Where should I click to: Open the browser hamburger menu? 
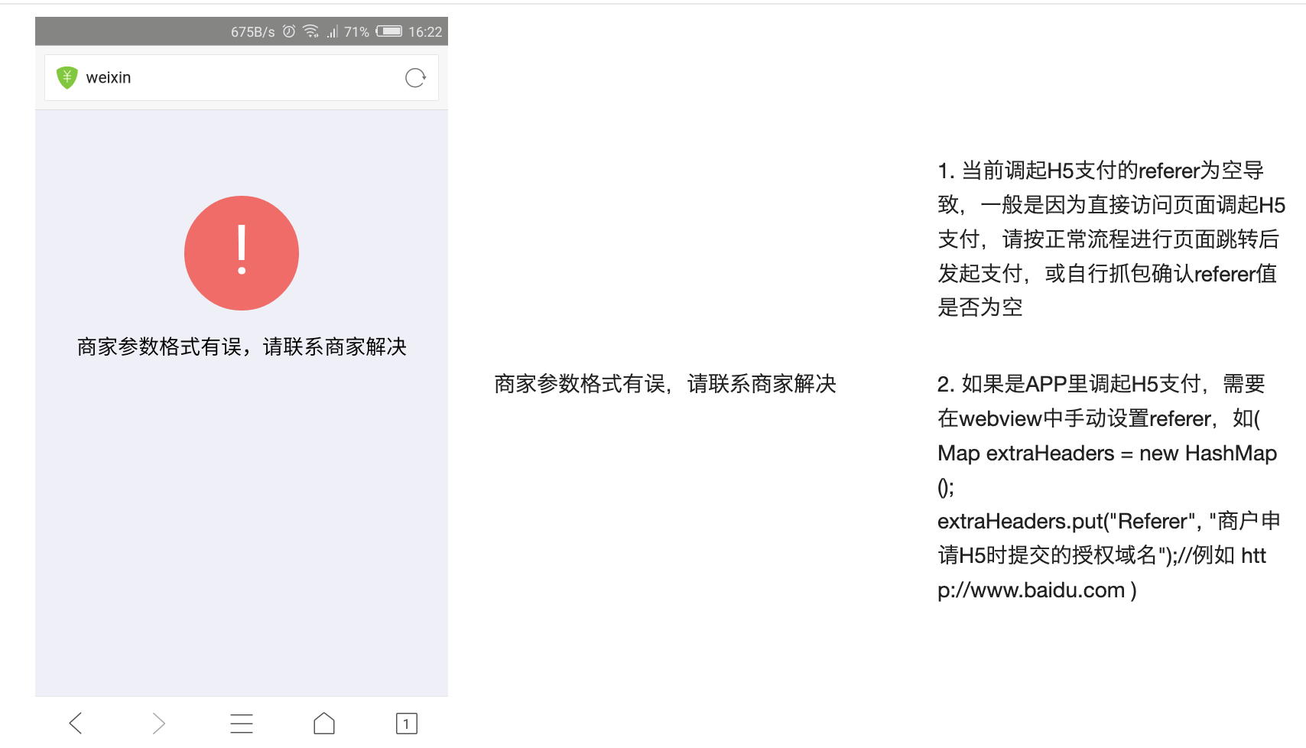[x=242, y=723]
